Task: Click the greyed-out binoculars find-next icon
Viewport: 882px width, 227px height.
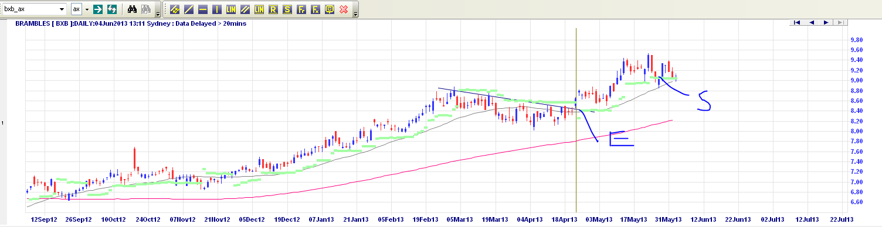Action: [146, 9]
